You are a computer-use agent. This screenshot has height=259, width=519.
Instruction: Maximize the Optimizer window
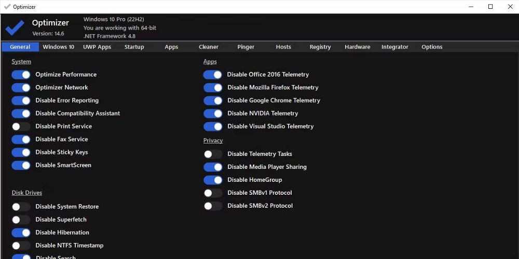coord(490,7)
